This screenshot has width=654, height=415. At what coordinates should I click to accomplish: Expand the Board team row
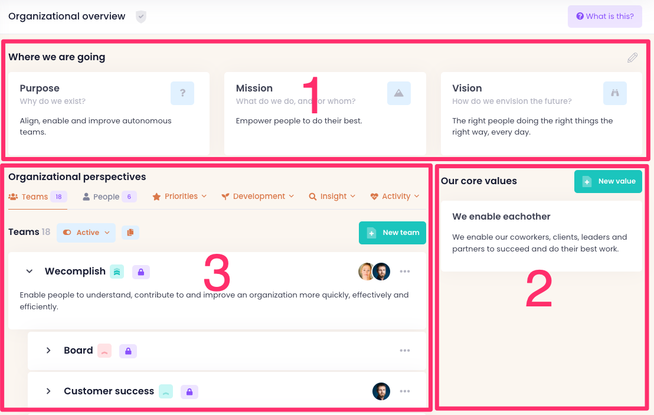coord(48,351)
